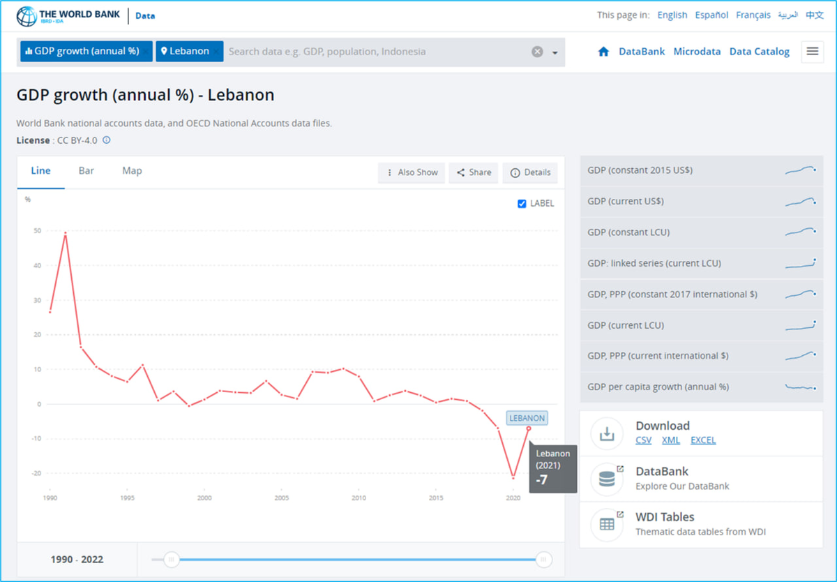
Task: Switch page language to English
Action: (x=672, y=15)
